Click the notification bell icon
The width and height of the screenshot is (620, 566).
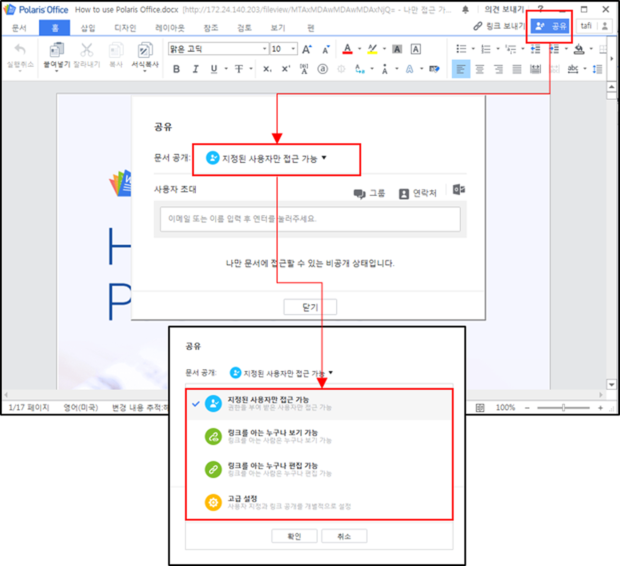pos(465,9)
